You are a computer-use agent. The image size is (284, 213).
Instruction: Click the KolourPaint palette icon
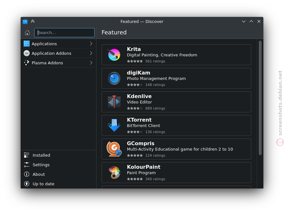114,173
